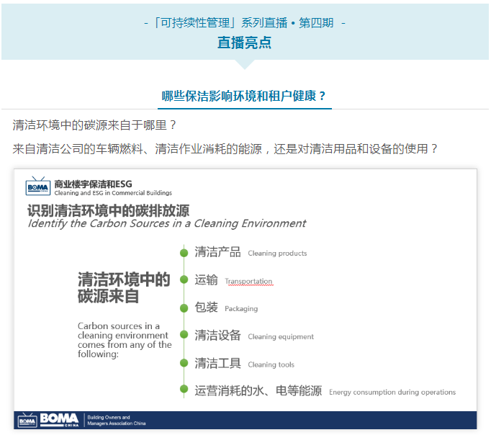Click the 清洁设备 list item

coord(217,336)
